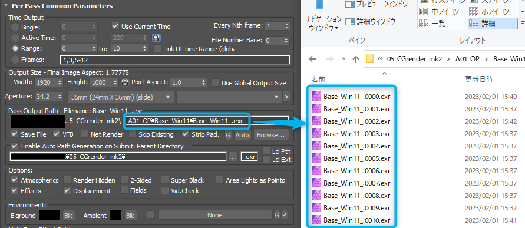Click the Browse... button
The width and height of the screenshot is (525, 228).
point(271,135)
